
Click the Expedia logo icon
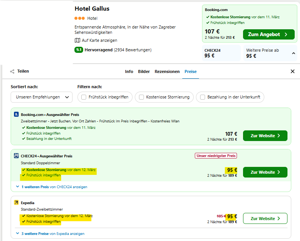pos(16,203)
